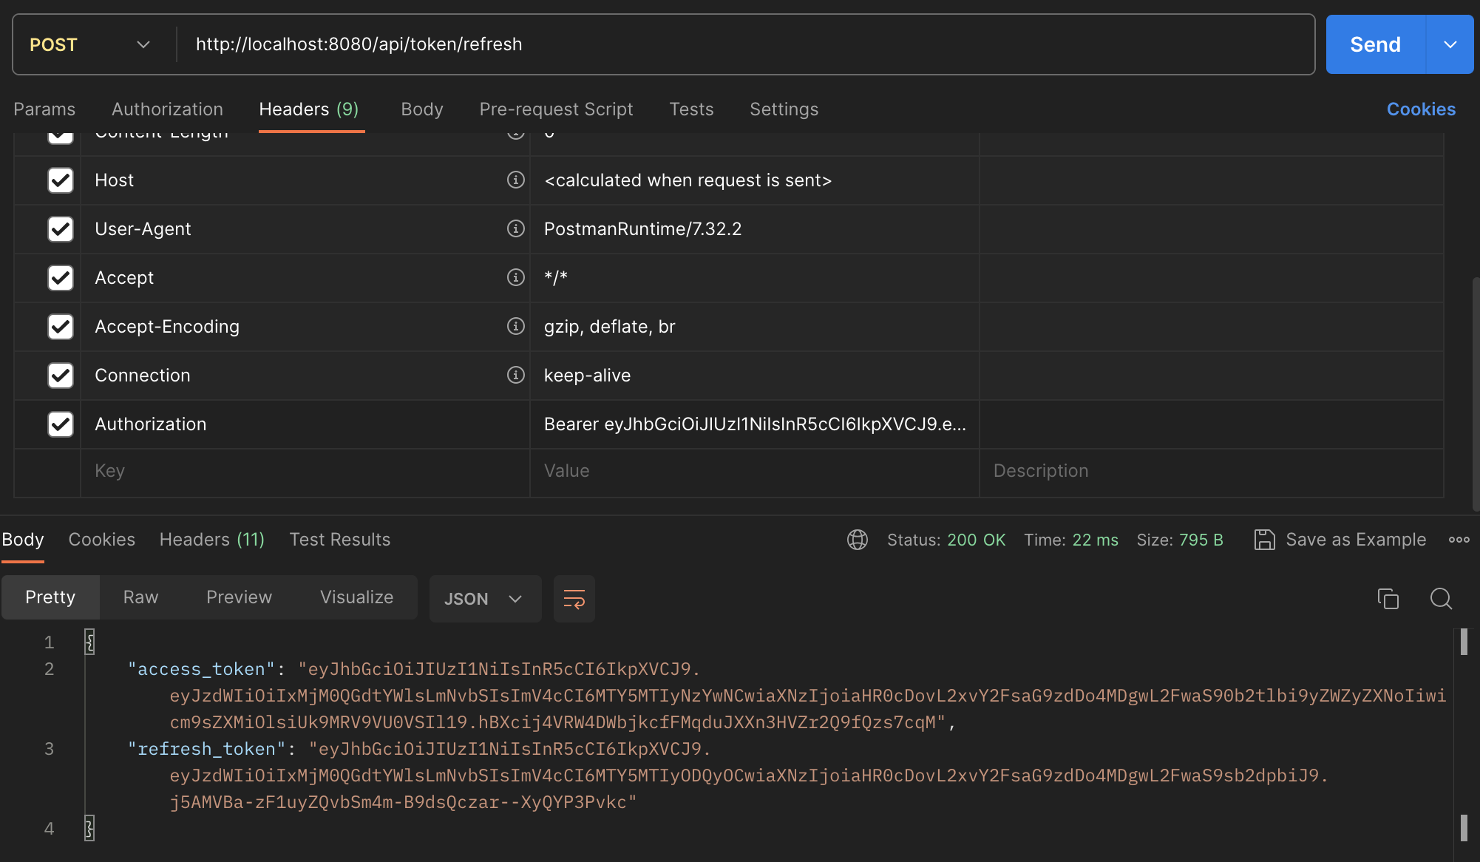
Task: Click the User-Agent header info icon
Action: coord(516,228)
